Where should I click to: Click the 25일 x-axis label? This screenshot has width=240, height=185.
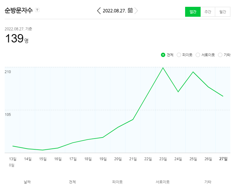(x=193, y=159)
